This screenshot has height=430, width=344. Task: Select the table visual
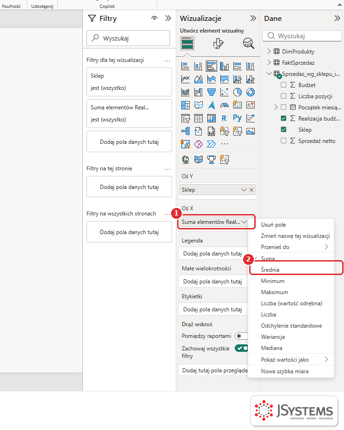198,118
